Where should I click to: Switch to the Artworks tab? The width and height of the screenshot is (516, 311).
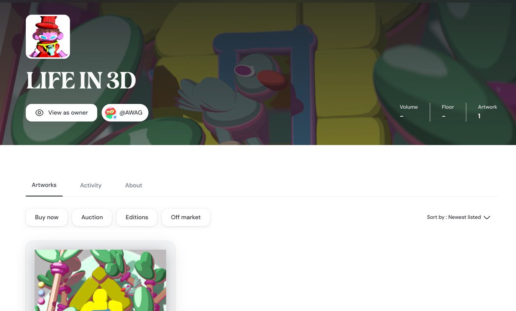[44, 185]
